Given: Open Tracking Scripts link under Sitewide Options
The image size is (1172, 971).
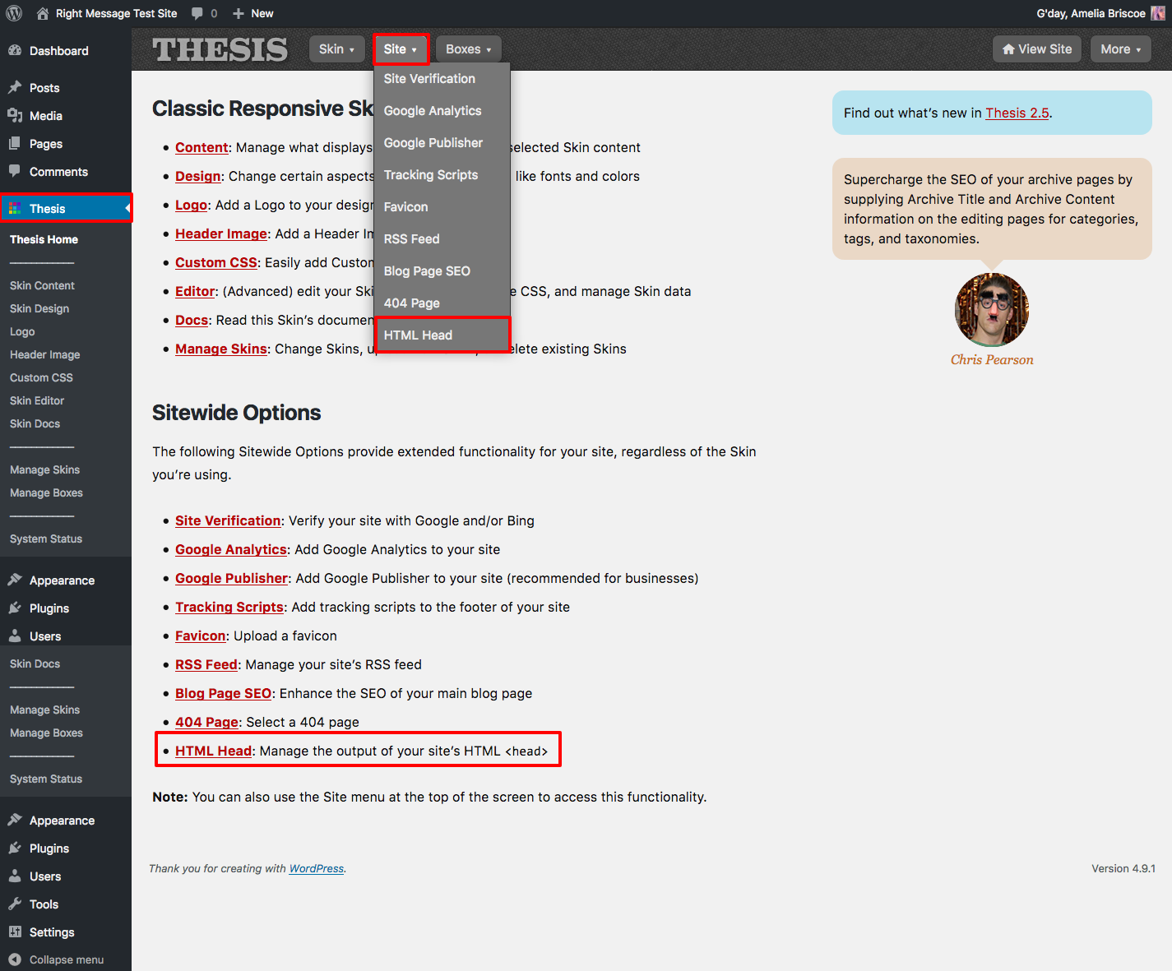Looking at the screenshot, I should [x=229, y=607].
